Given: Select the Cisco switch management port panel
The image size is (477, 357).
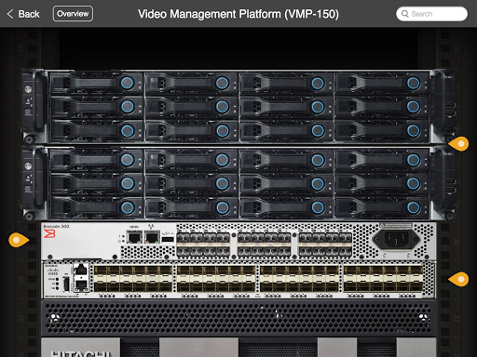Looking at the screenshot, I should coord(67,280).
